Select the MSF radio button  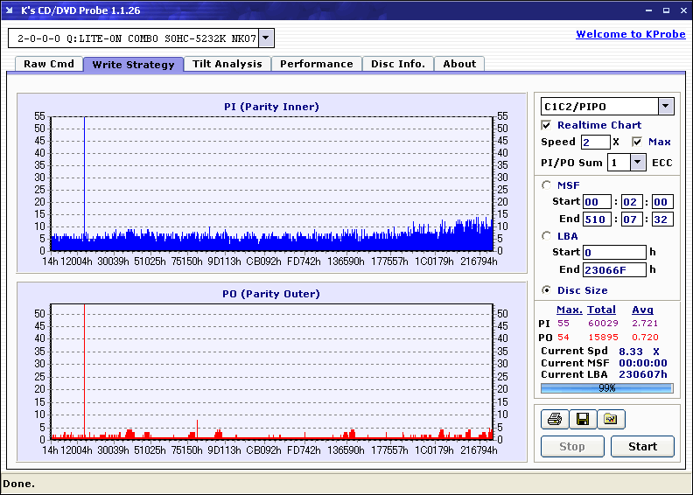[x=547, y=185]
